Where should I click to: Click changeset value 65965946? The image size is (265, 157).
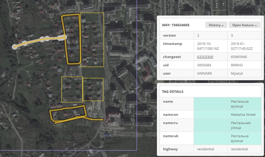point(239,57)
